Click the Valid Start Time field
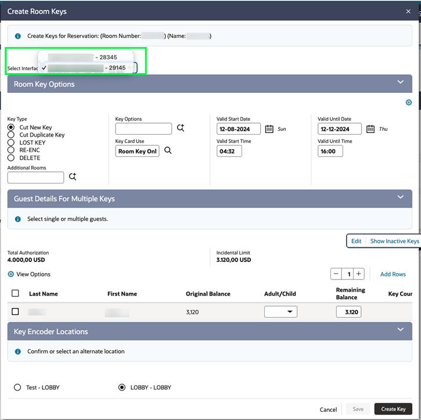 coord(229,151)
